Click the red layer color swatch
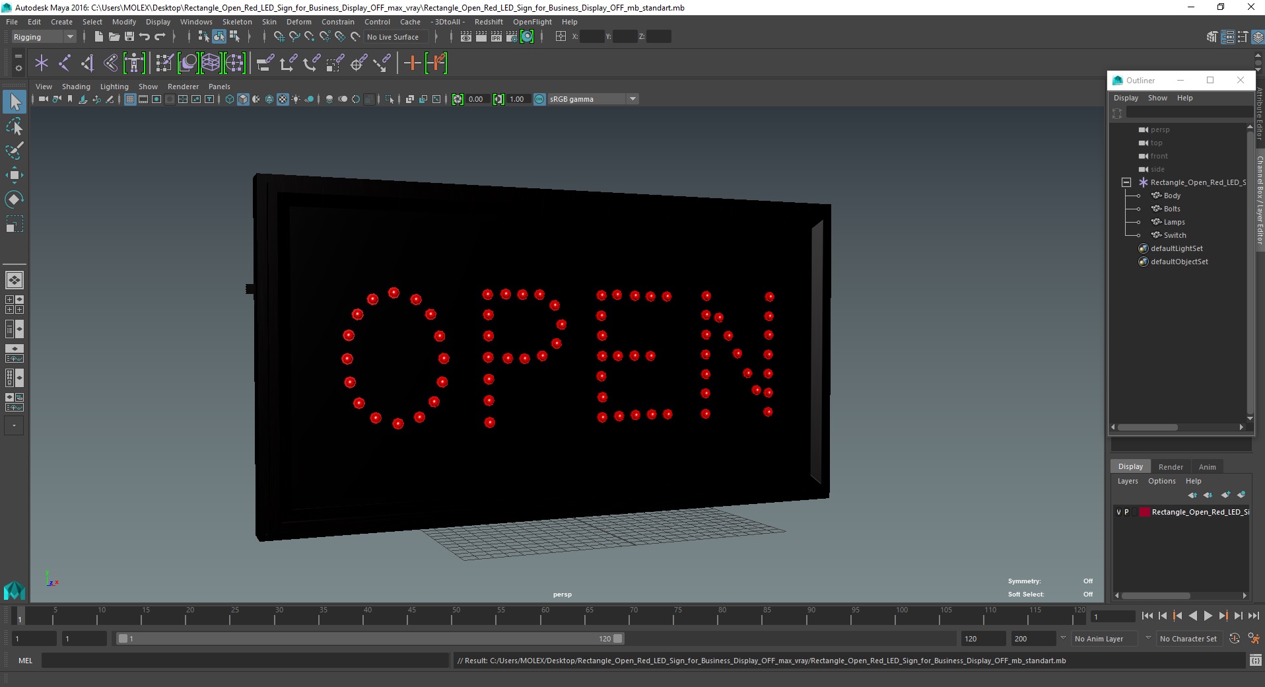 pos(1145,512)
